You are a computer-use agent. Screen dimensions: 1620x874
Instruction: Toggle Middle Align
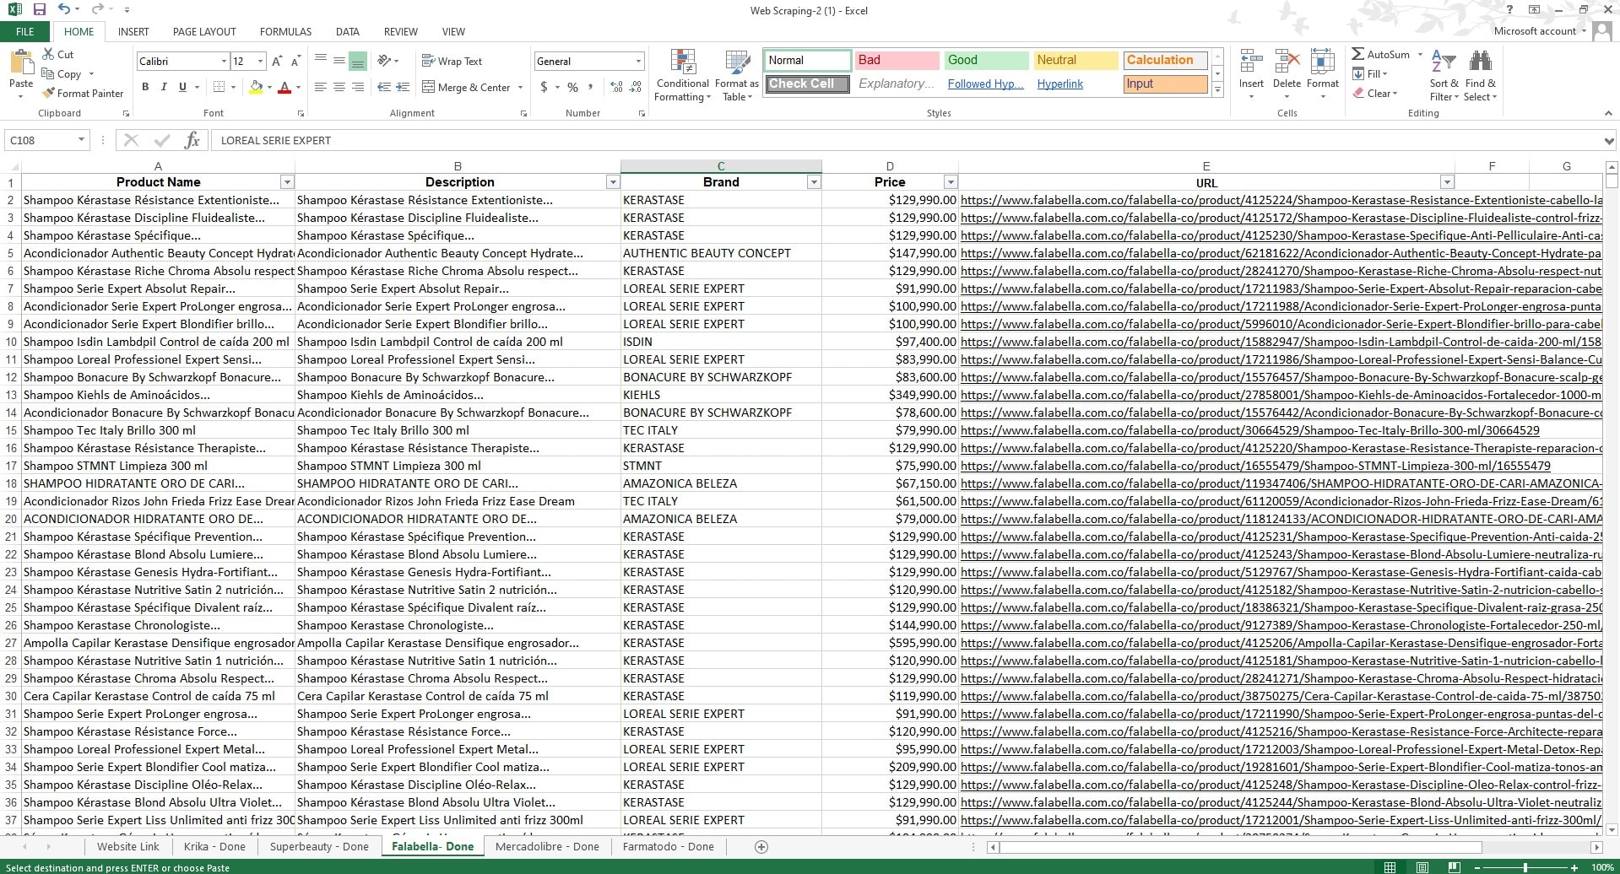[339, 61]
